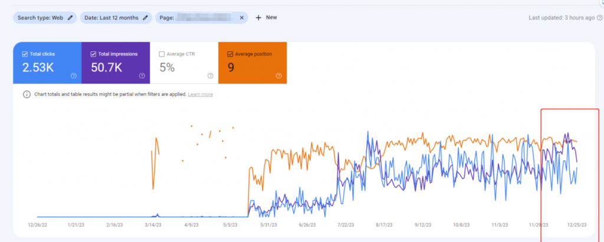The height and width of the screenshot is (242, 604).
Task: Open the Learn more link
Action: click(201, 94)
